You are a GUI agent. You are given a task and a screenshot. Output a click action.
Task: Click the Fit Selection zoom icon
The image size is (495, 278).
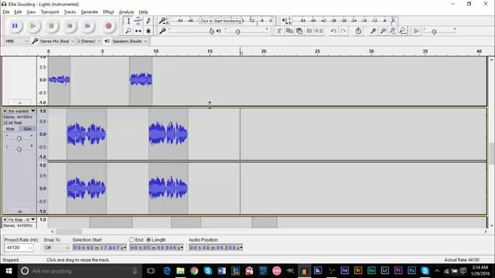pyautogui.click(x=393, y=31)
